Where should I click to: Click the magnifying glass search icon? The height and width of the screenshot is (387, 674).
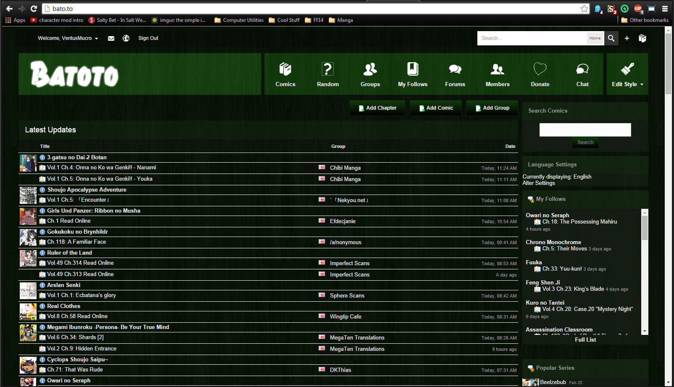coord(611,38)
